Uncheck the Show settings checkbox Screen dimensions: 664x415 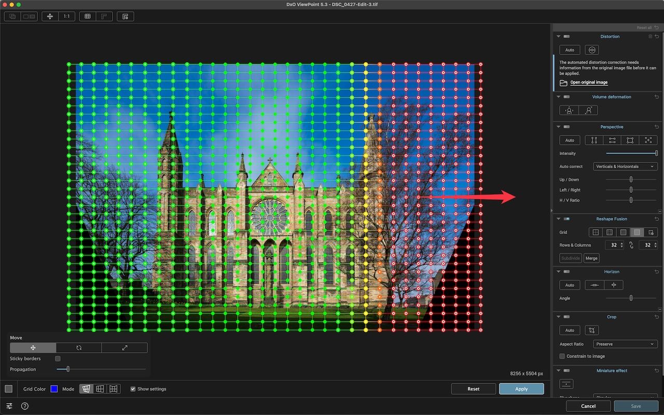point(133,389)
